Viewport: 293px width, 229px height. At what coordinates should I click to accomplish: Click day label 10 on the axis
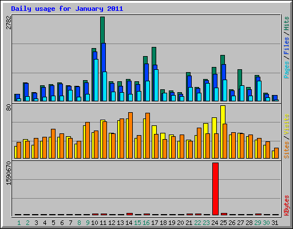(94, 223)
